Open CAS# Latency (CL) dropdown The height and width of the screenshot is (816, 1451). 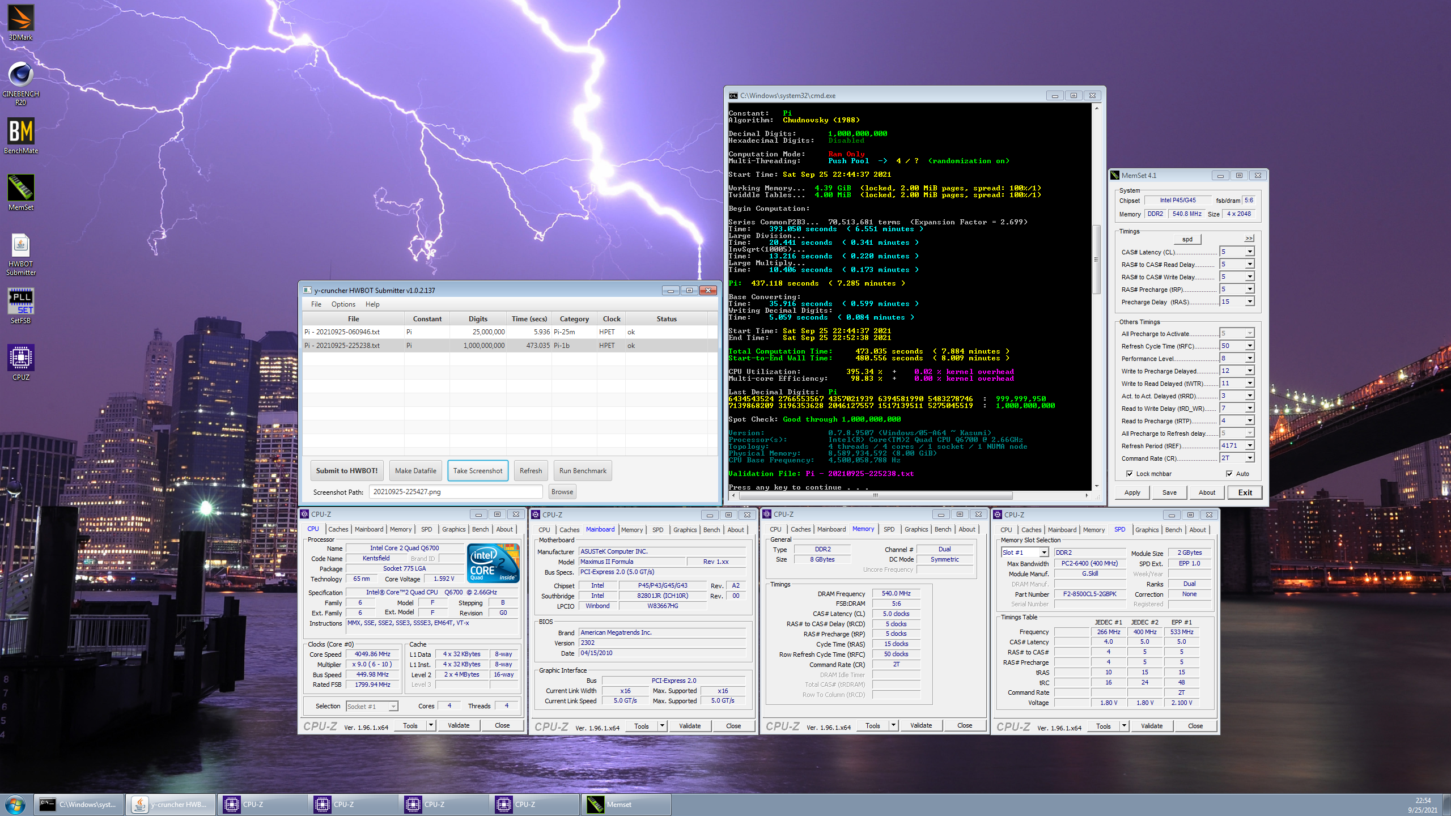point(1250,252)
